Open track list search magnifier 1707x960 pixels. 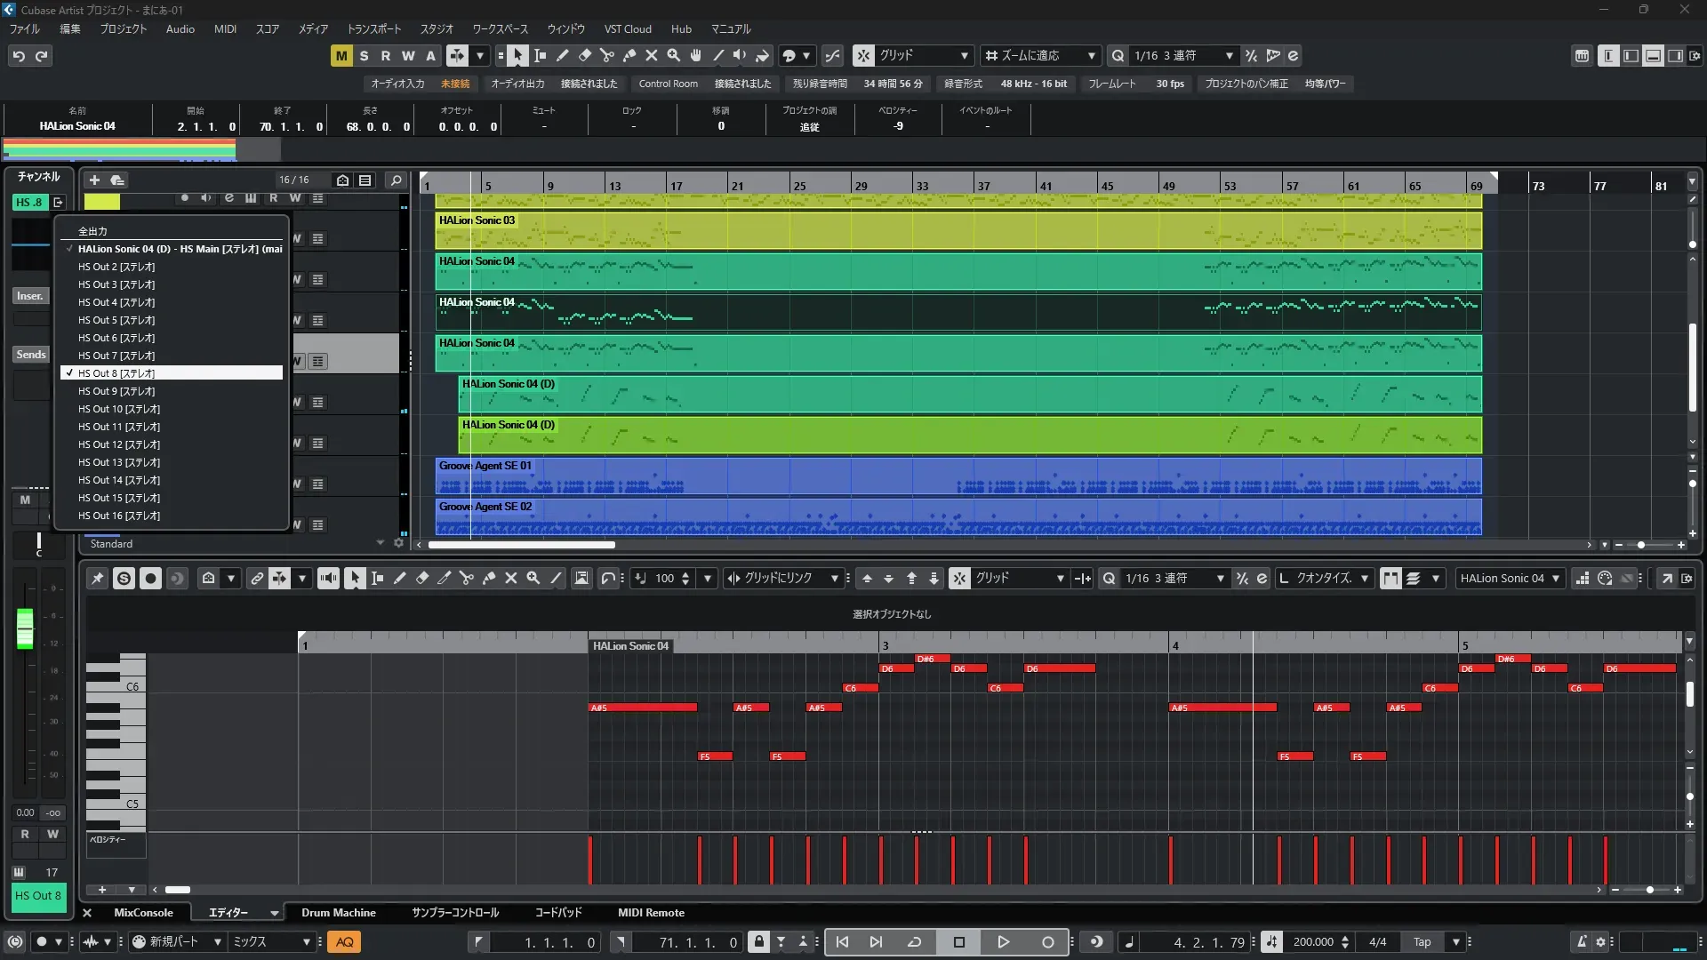(397, 180)
